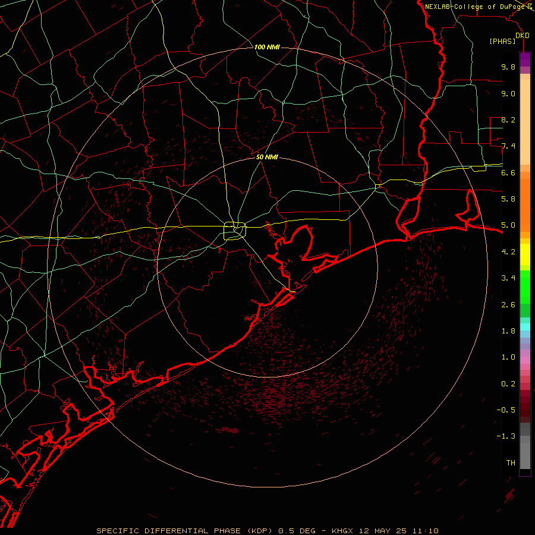Pick the yellow band of the color scale
This screenshot has width=535, height=535.
click(525, 254)
